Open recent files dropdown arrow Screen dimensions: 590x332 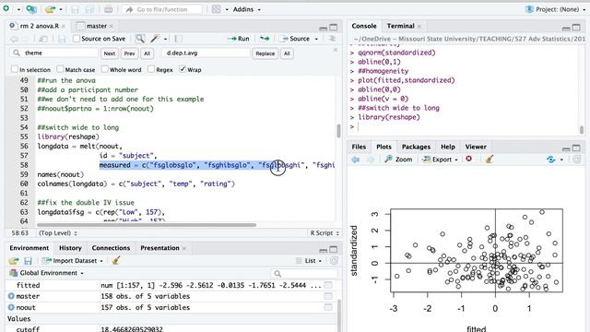61,9
